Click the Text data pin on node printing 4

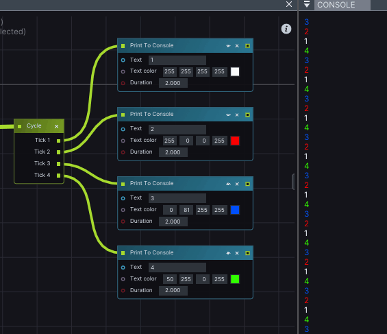[x=123, y=267]
